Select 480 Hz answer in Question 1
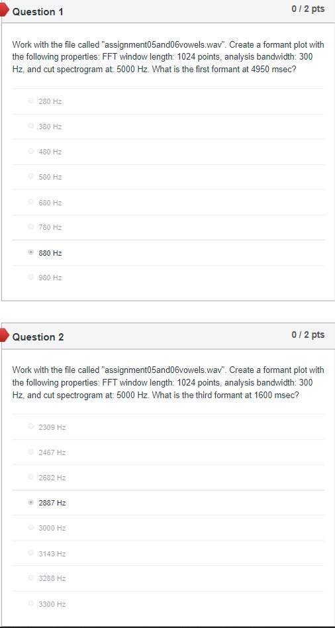 pyautogui.click(x=31, y=152)
